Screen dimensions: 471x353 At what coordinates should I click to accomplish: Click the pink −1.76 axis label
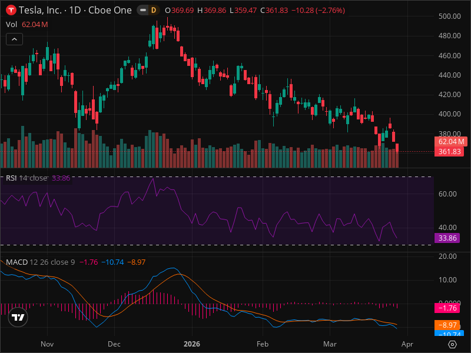447,308
